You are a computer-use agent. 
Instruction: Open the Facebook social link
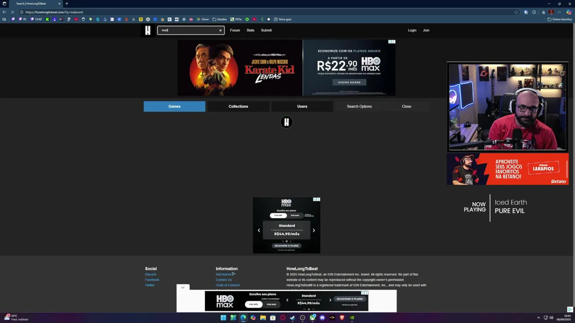[x=152, y=279]
